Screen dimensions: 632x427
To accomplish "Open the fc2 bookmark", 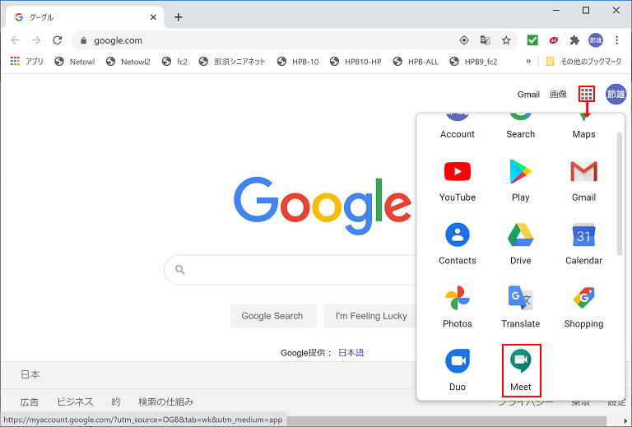I will 174,61.
